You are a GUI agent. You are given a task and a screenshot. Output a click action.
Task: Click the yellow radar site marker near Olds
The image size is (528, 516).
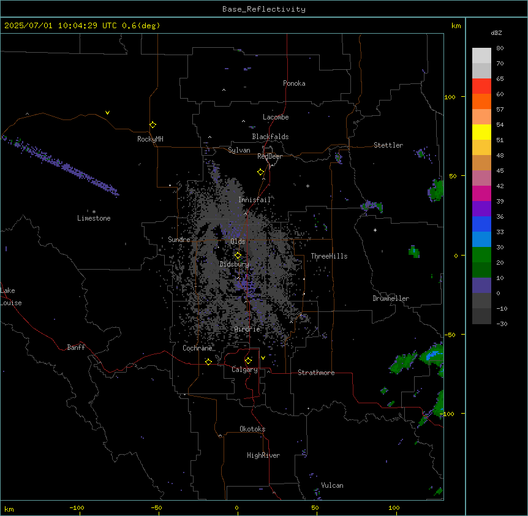(x=238, y=256)
